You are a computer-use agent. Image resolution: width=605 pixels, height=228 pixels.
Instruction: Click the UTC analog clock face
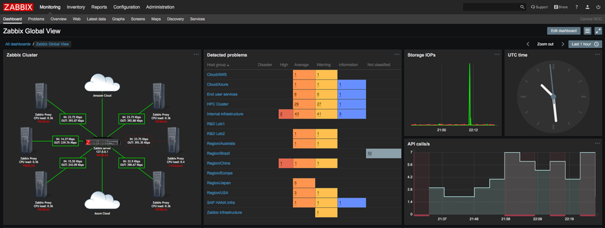[553, 96]
